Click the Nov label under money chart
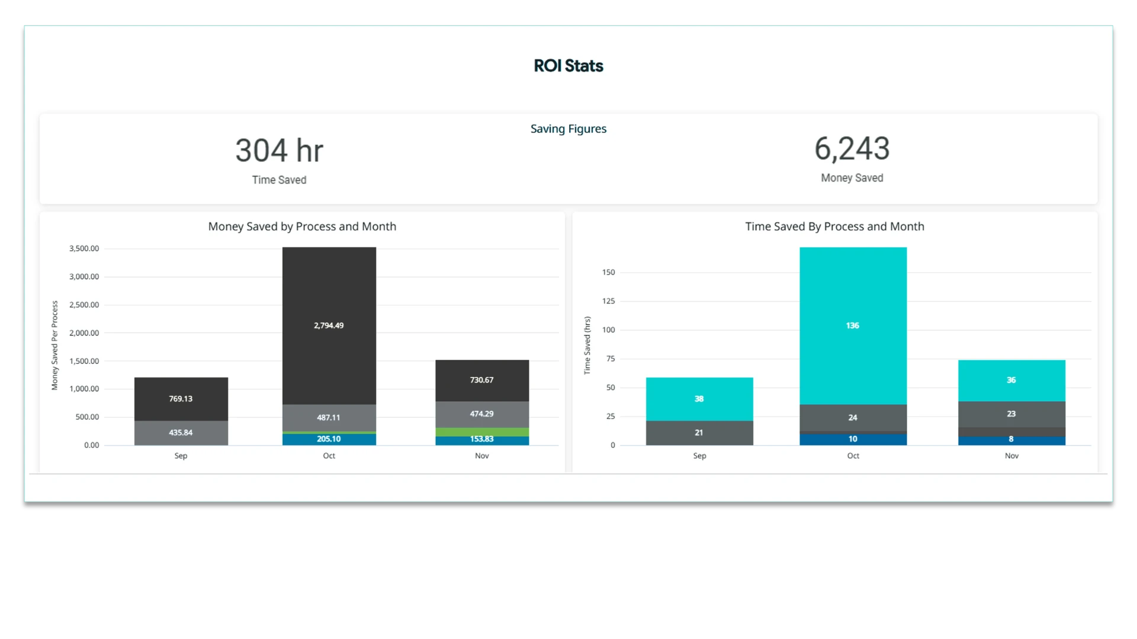This screenshot has height=639, width=1137. coord(482,456)
